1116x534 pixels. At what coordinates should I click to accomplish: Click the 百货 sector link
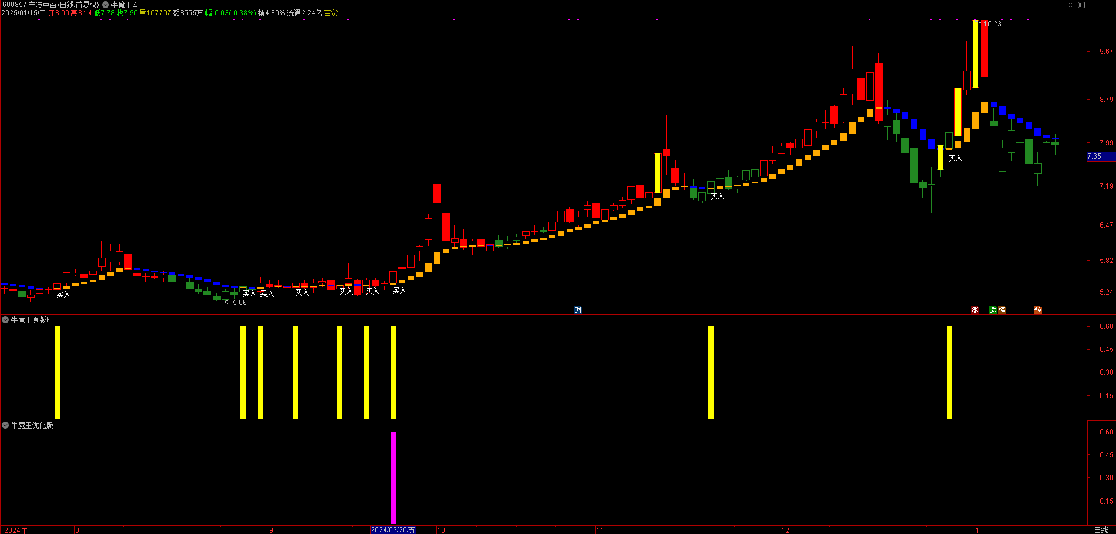[x=331, y=13]
